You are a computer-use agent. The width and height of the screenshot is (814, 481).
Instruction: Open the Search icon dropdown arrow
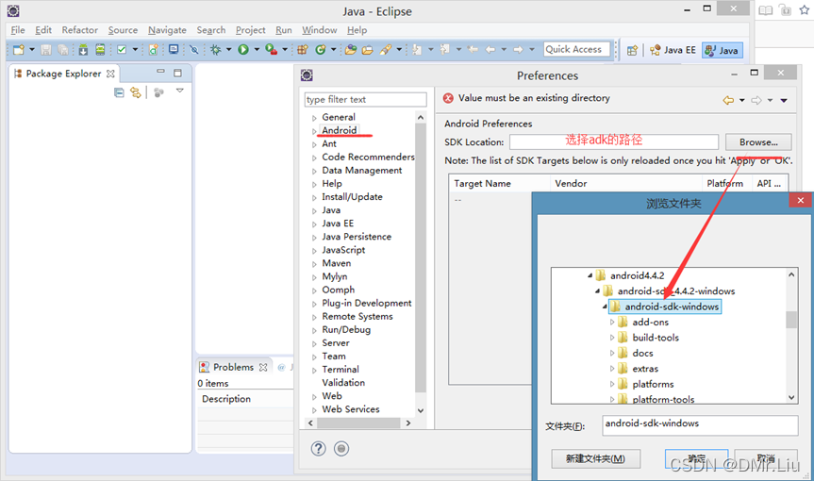[399, 50]
